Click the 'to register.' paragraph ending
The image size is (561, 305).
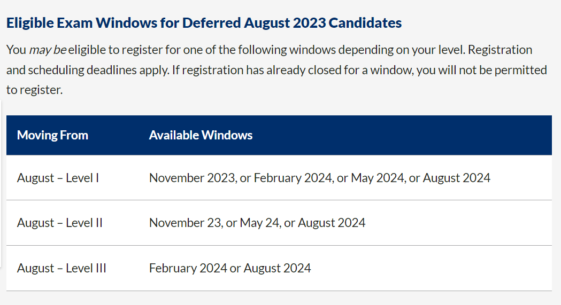34,90
